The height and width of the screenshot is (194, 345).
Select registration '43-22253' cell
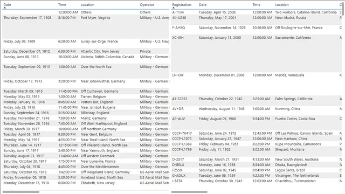(x=180, y=99)
